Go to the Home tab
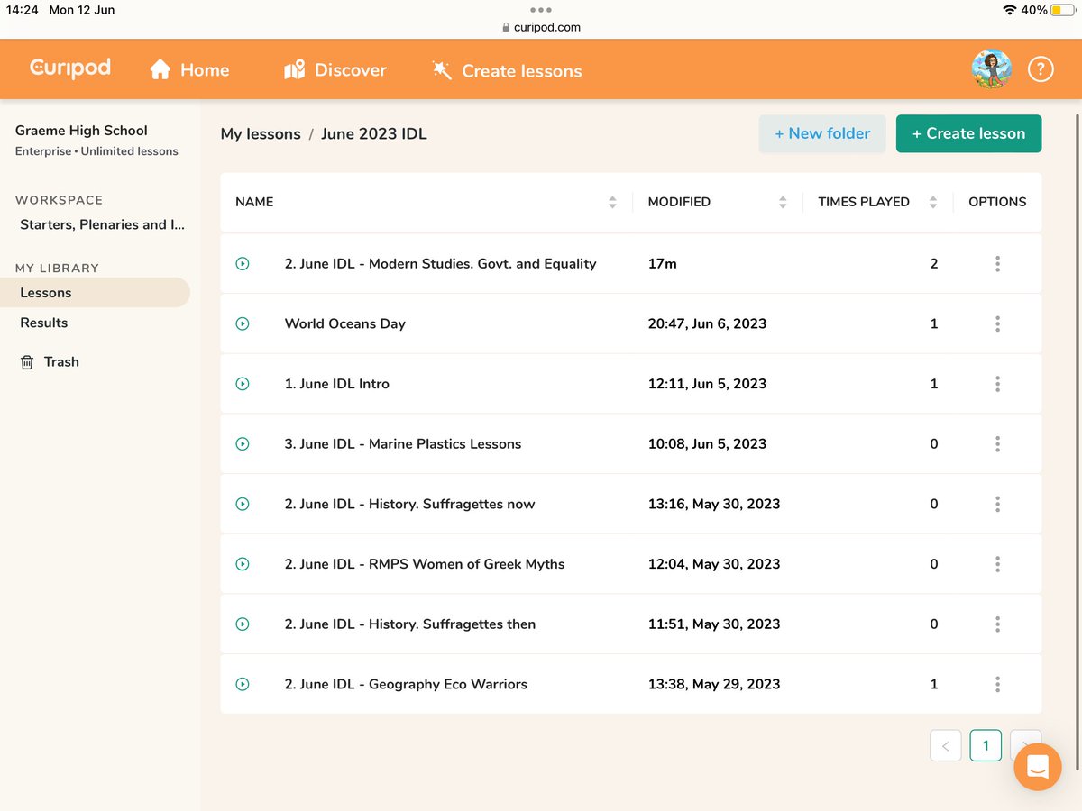Viewport: 1082px width, 811px height. click(x=189, y=69)
